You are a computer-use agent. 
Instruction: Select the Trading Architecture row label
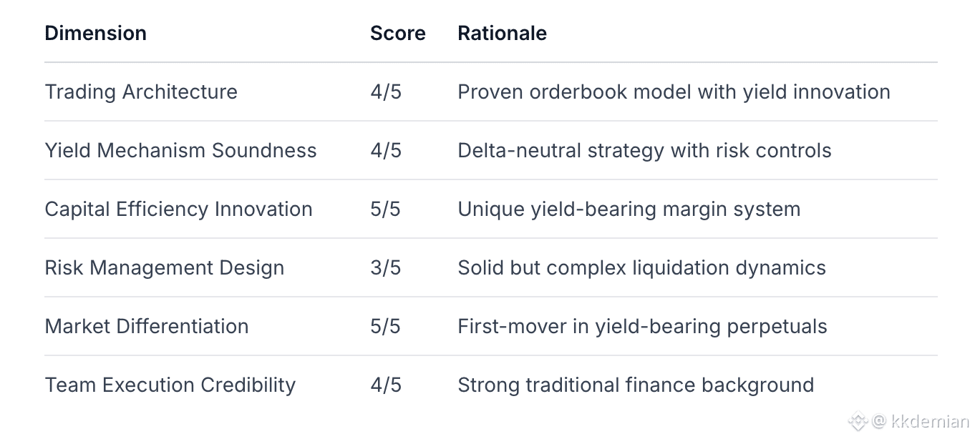[x=141, y=92]
